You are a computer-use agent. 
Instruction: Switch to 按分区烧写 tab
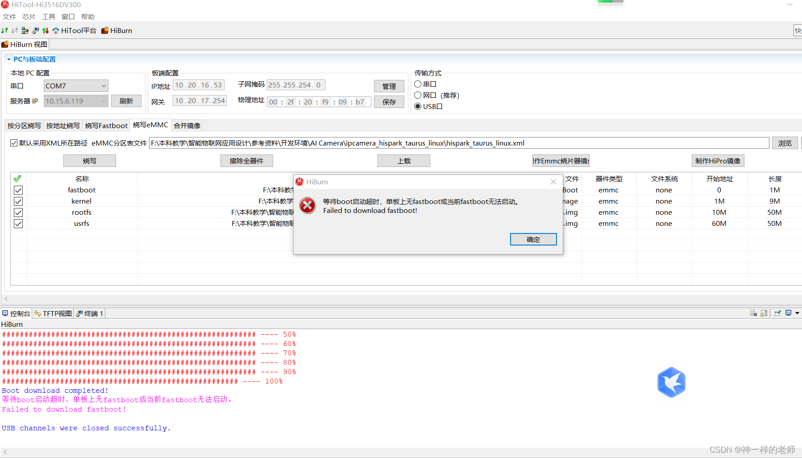pos(24,126)
